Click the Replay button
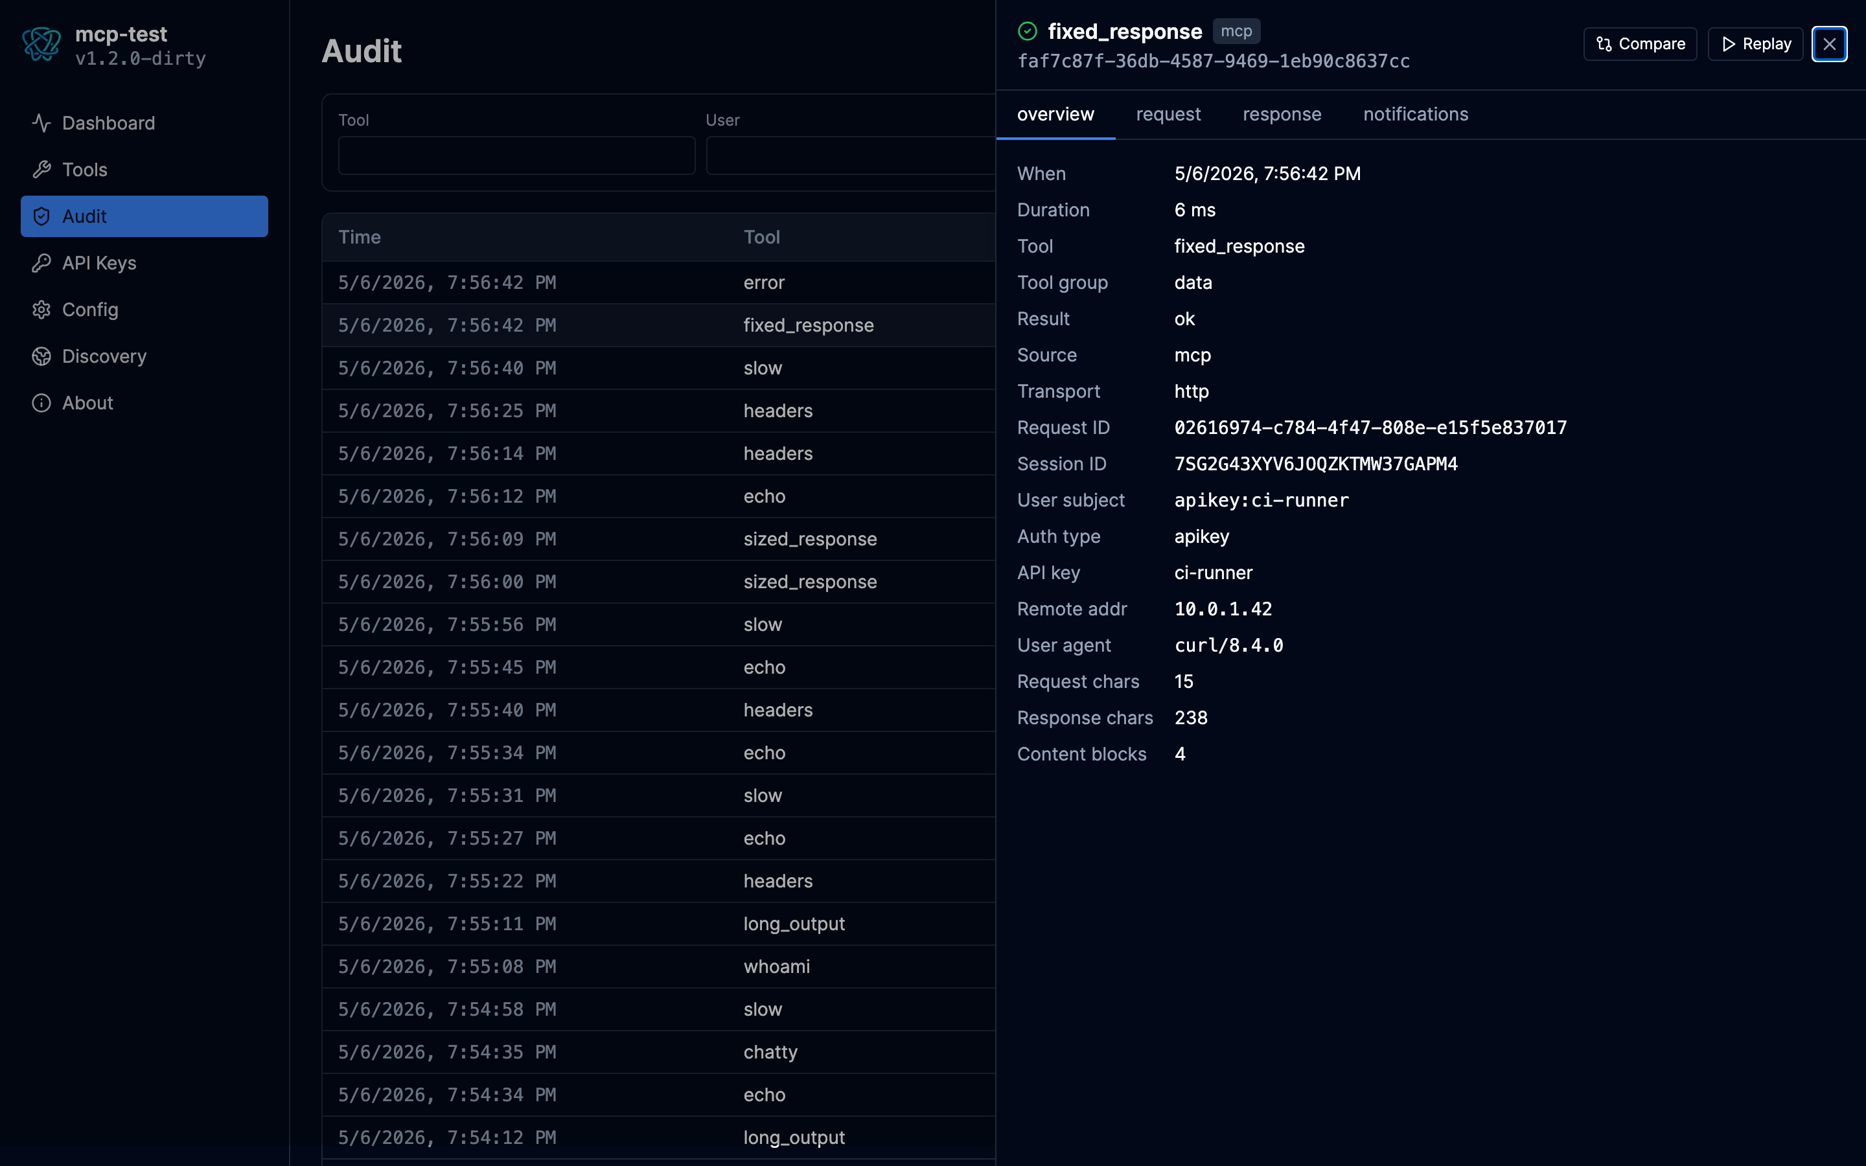 click(x=1755, y=44)
